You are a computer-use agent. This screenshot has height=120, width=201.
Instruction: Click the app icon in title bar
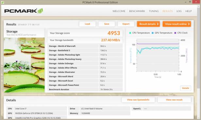point(3,2)
